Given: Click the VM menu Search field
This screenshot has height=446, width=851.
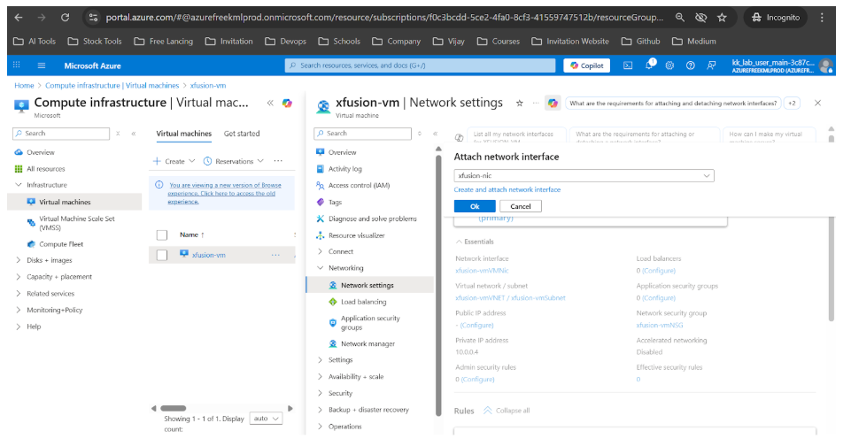Looking at the screenshot, I should (x=362, y=134).
